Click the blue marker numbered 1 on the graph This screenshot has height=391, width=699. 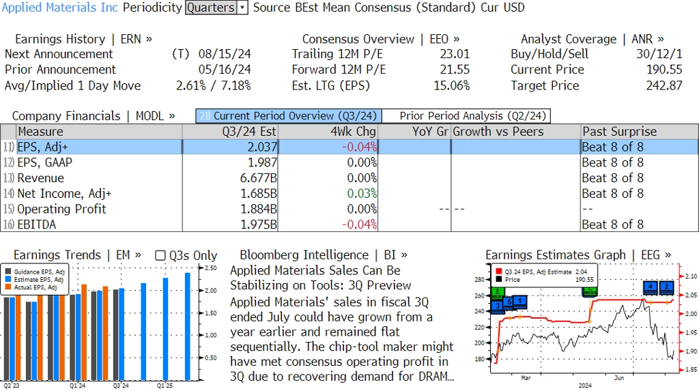pyautogui.click(x=519, y=302)
